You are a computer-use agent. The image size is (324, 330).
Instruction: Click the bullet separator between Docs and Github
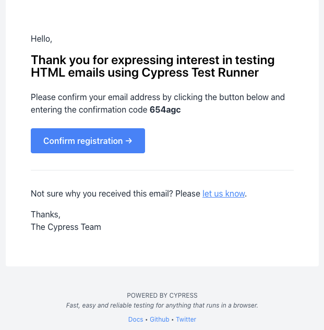tap(147, 320)
